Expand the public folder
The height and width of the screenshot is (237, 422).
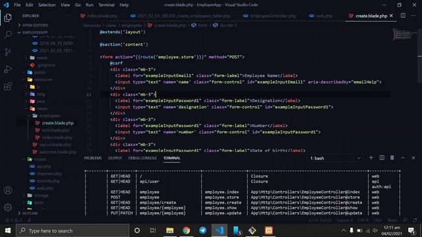tap(40, 72)
